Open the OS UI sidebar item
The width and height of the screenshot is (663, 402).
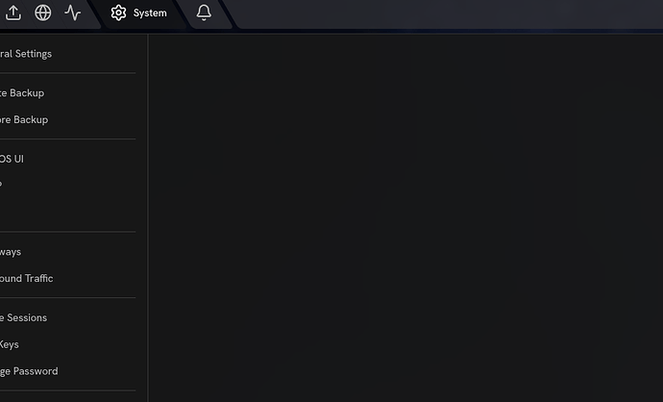click(12, 159)
